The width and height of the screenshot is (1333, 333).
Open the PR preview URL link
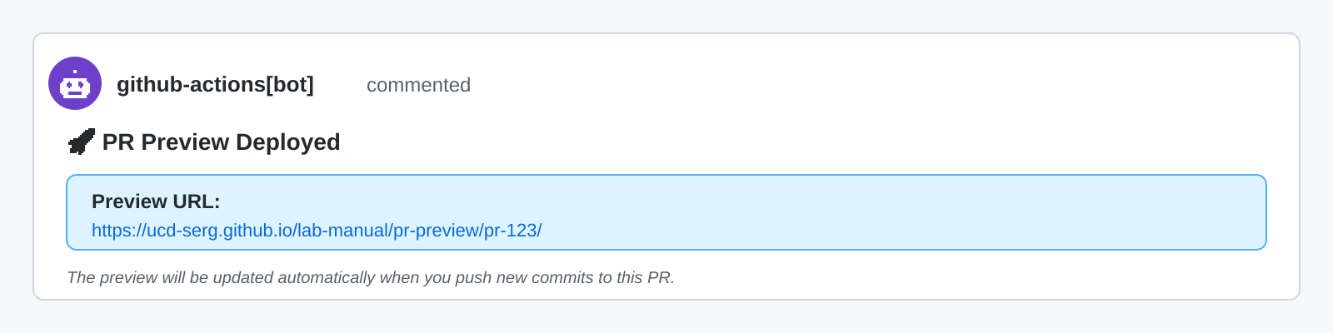pyautogui.click(x=317, y=231)
